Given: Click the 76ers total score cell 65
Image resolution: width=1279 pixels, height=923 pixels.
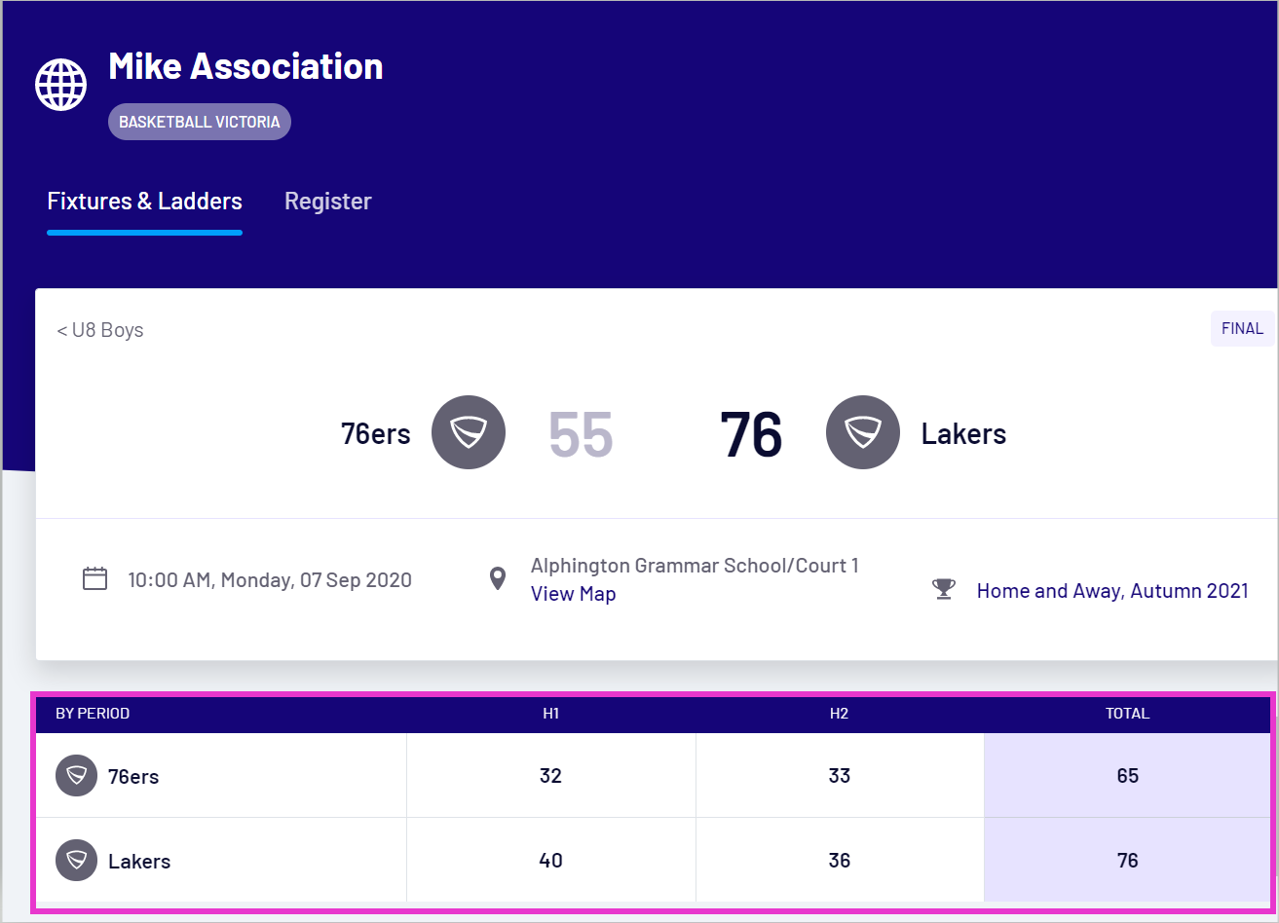Looking at the screenshot, I should point(1127,776).
